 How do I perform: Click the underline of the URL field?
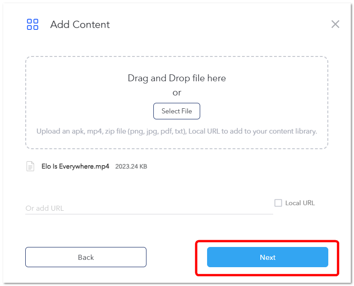(149, 214)
